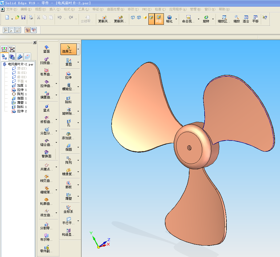
Task: Open the 曲面处理(R) menu
Action: coord(116,9)
